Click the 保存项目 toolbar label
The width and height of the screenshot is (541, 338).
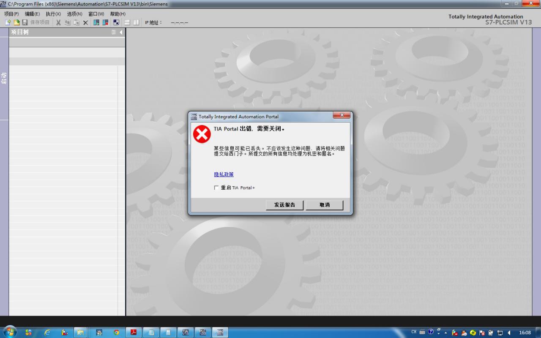click(40, 22)
